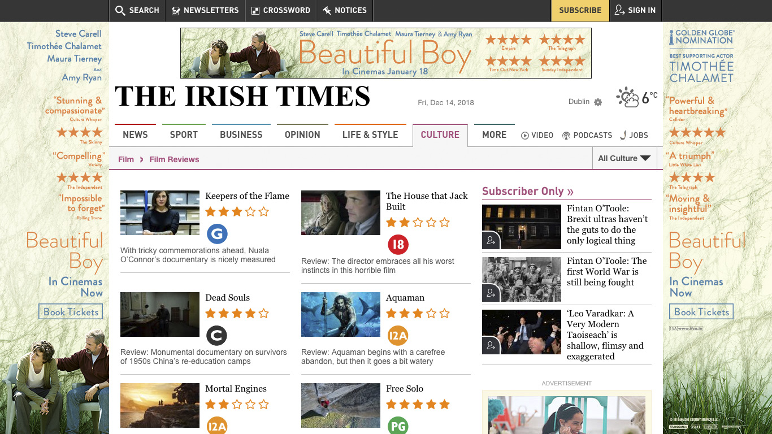Click the 18 rating badge for House that Jack Built
Viewport: 772px width, 434px height.
[x=398, y=244]
